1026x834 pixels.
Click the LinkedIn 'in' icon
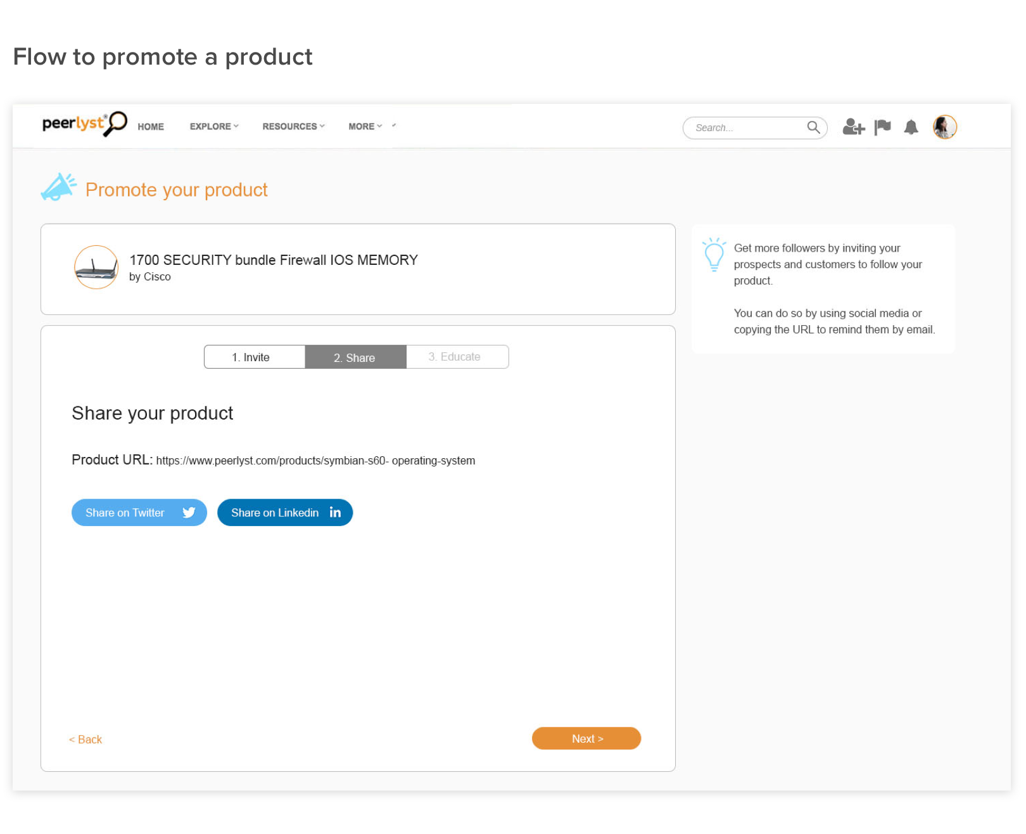pos(335,512)
